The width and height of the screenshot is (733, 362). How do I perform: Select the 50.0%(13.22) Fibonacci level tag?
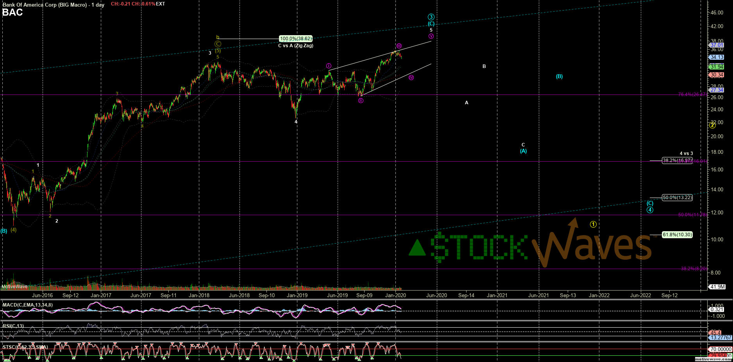tap(677, 198)
